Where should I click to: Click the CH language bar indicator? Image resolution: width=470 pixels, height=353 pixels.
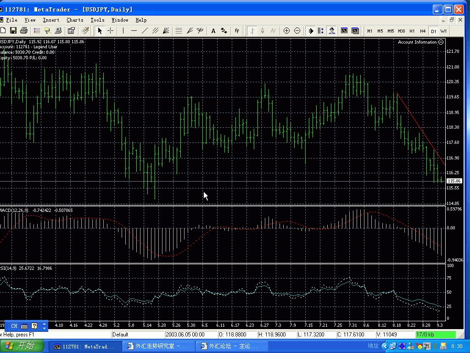(x=14, y=326)
